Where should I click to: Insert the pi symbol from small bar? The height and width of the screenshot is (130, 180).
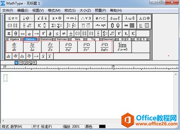[9, 33]
